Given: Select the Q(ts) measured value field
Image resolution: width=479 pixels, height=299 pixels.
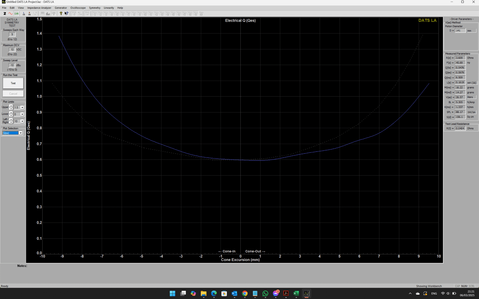Looking at the screenshot, I should click(x=460, y=68).
